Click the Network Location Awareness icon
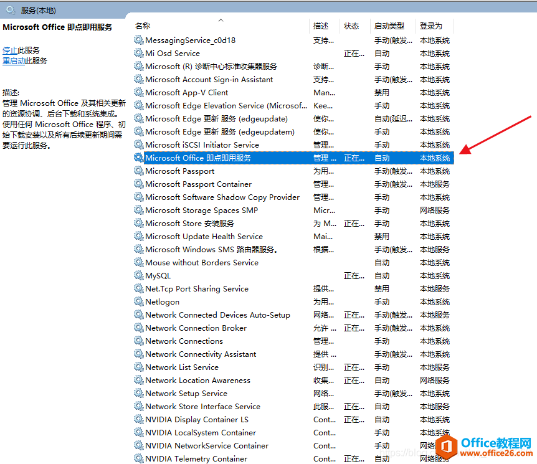This screenshot has height=464, width=537. tap(139, 380)
